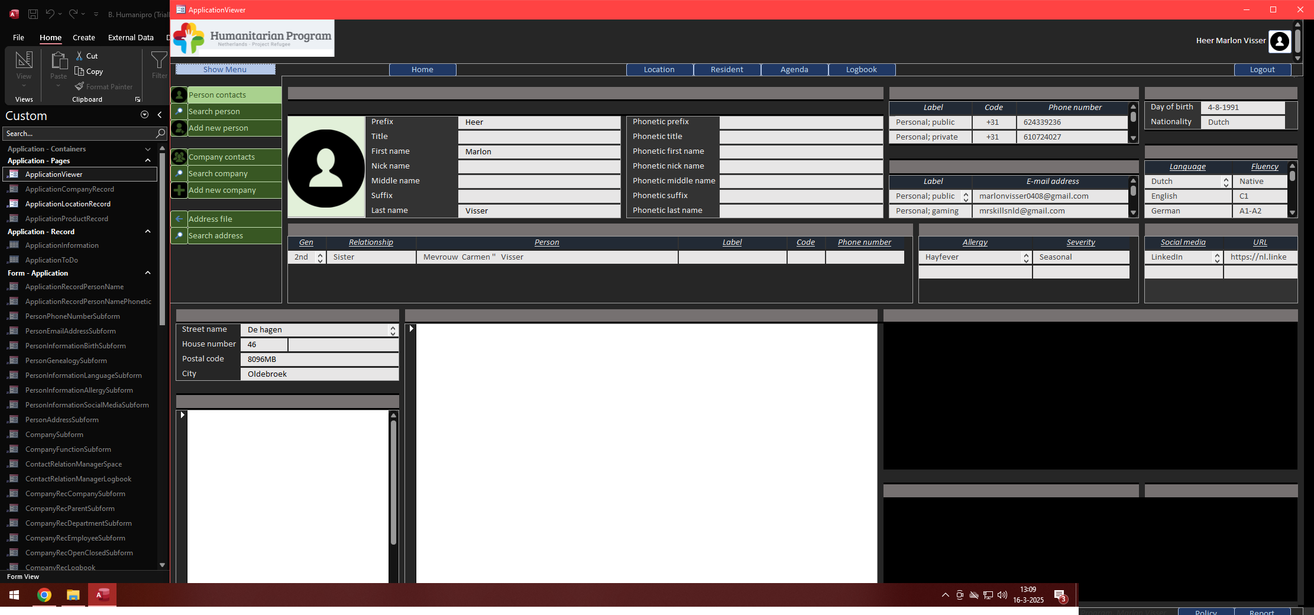Screen dimensions: 1314x615
Task: Collapse the navigation pane with shutter chevron
Action: click(160, 115)
